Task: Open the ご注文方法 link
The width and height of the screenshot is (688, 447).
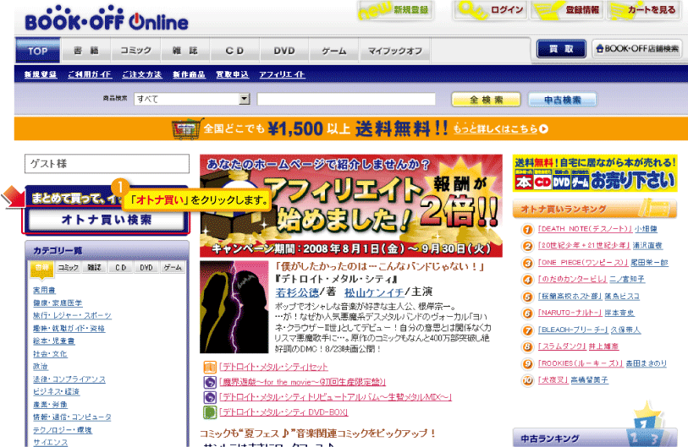Action: [x=141, y=74]
